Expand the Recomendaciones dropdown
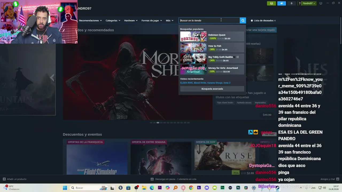 point(90,21)
